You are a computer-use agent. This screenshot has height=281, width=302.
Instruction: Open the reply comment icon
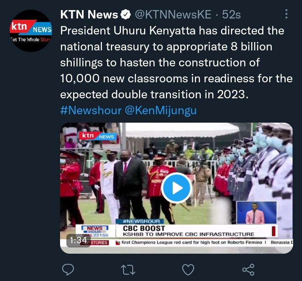coord(68,269)
